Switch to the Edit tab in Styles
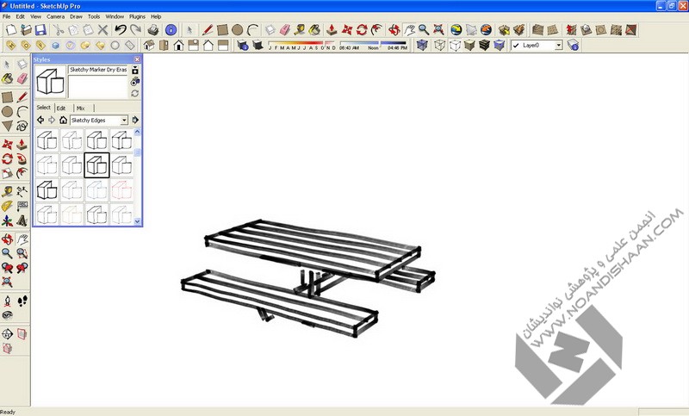689x416 pixels. point(61,108)
